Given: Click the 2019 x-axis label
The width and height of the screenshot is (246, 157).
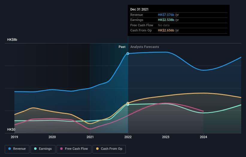Looking at the screenshot, I should 14,137.
